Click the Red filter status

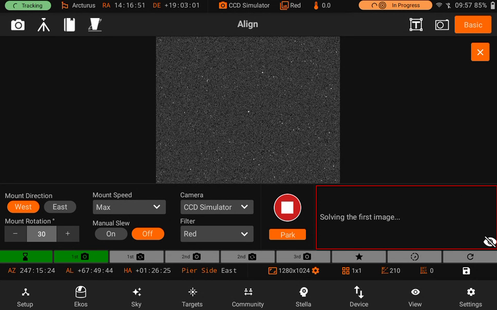290,5
